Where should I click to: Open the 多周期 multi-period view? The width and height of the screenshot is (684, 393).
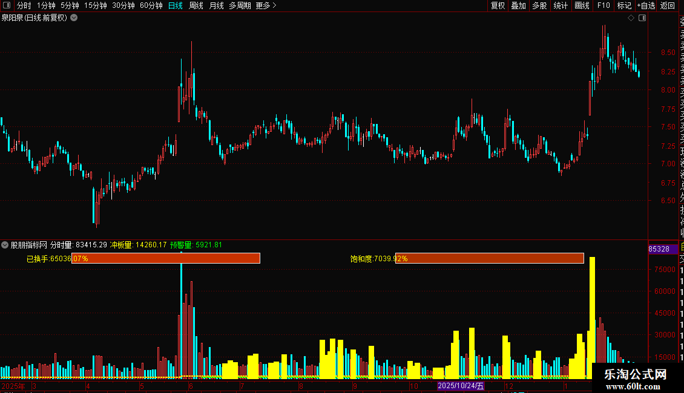click(x=240, y=5)
